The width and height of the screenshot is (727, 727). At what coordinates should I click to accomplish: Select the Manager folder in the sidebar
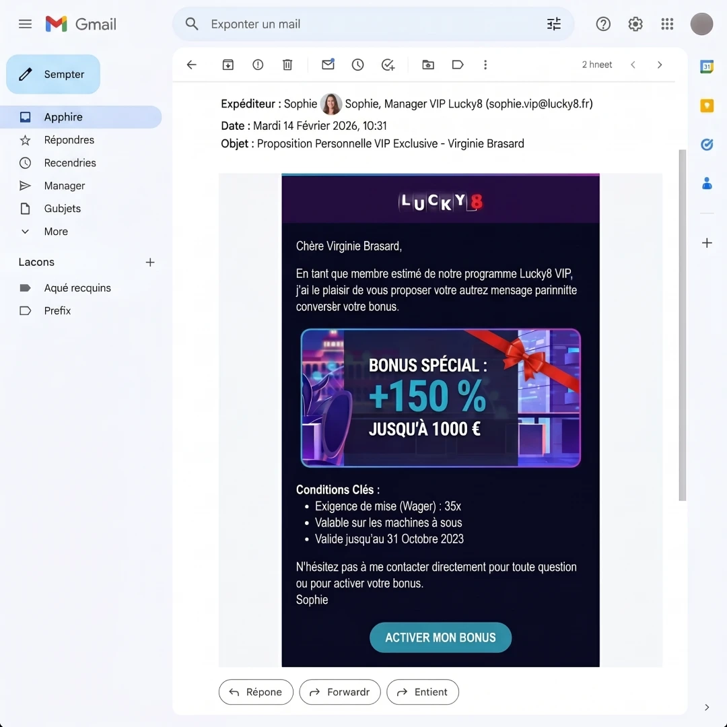[x=64, y=185]
